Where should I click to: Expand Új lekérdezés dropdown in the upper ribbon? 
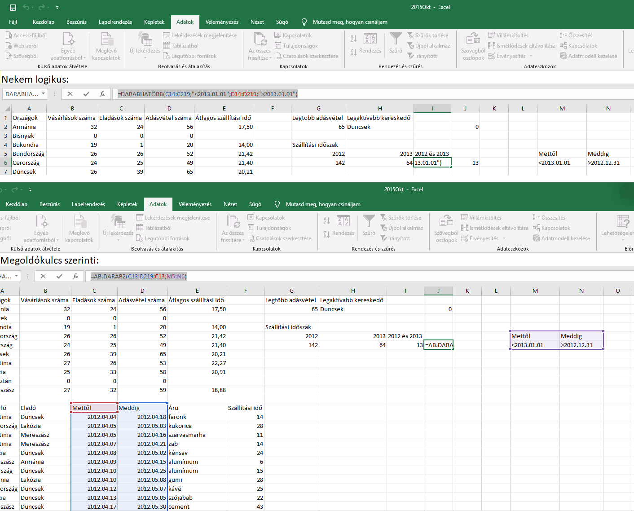point(145,57)
